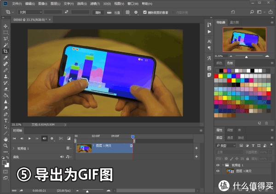This screenshot has width=276, height=194.
Task: Reset crop with undo arrow
Action: pos(233,12)
